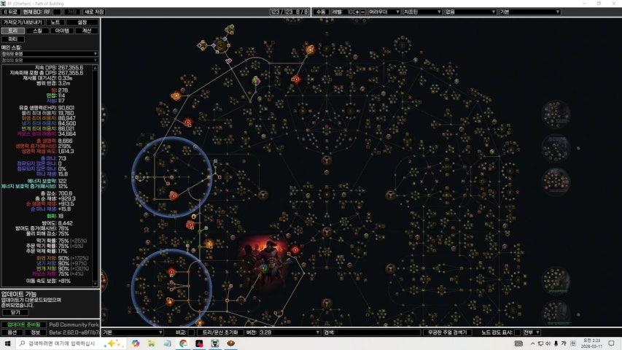Open File Explorer from the taskbar
Image resolution: width=622 pixels, height=350 pixels.
pyautogui.click(x=152, y=343)
